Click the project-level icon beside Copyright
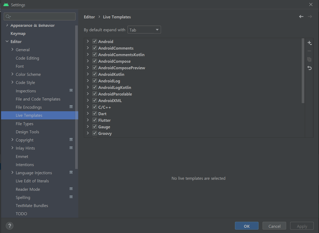The image size is (319, 233). 71,140
